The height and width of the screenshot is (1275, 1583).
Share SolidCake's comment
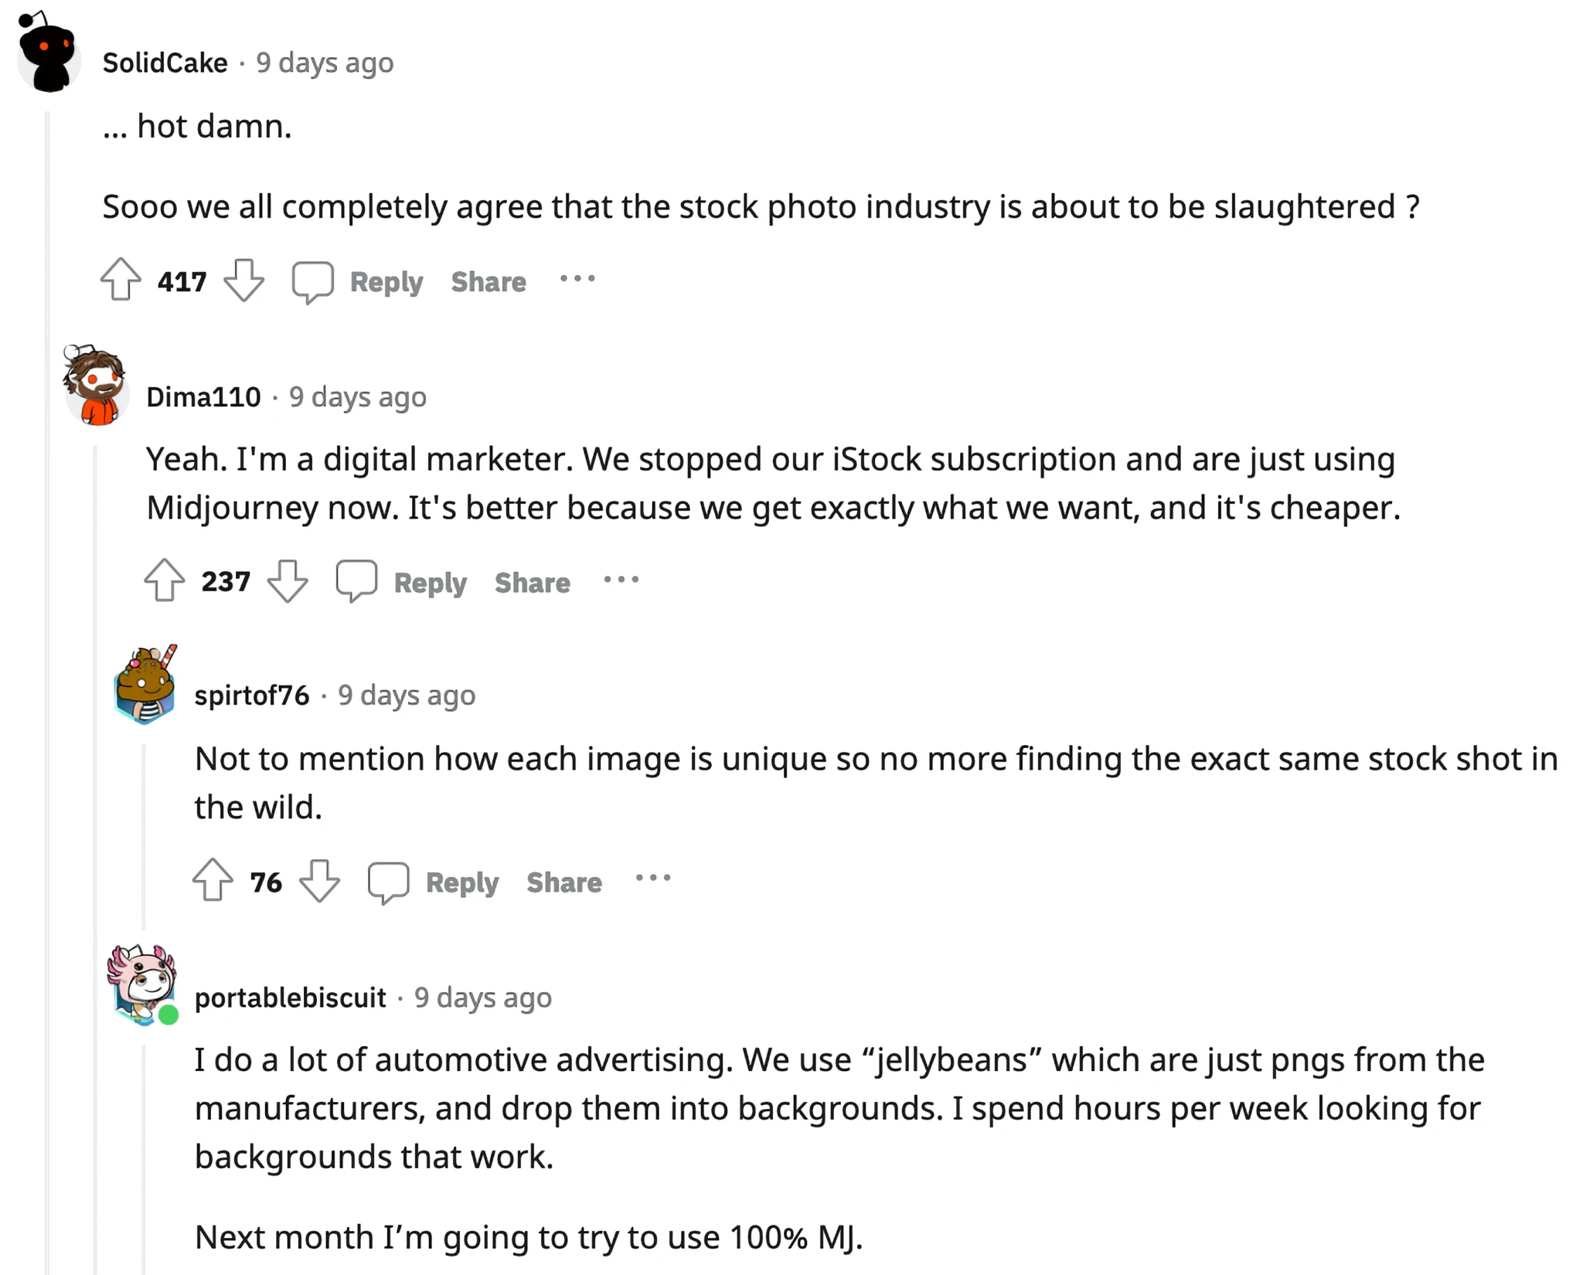point(489,282)
